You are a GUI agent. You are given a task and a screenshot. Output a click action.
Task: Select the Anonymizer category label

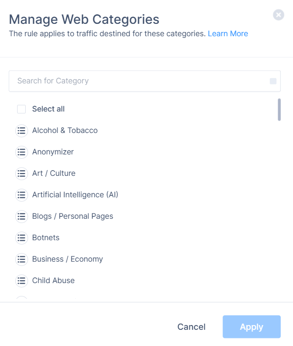[53, 152]
